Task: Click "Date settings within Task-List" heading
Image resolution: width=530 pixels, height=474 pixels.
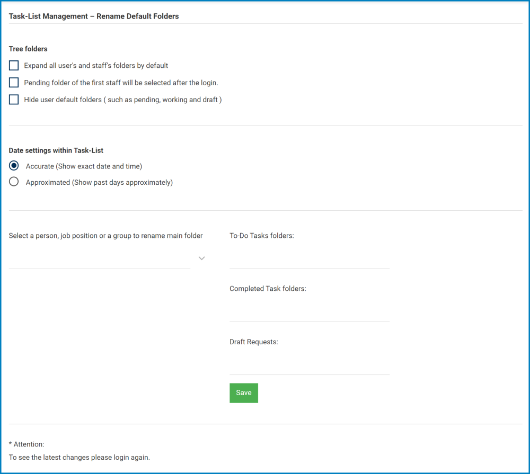Action: click(56, 150)
